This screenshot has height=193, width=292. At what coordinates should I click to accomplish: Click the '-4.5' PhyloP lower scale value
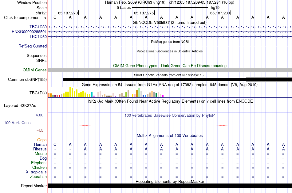pyautogui.click(x=40, y=131)
